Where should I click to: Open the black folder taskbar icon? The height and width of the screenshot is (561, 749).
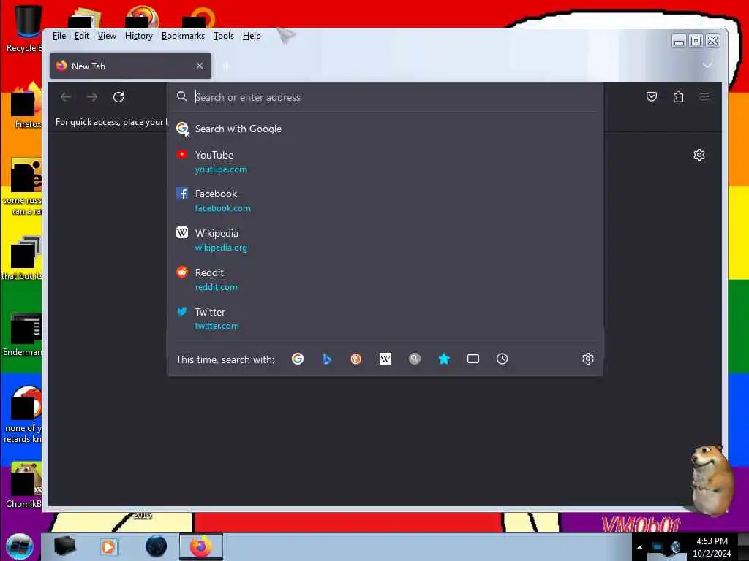coord(64,546)
